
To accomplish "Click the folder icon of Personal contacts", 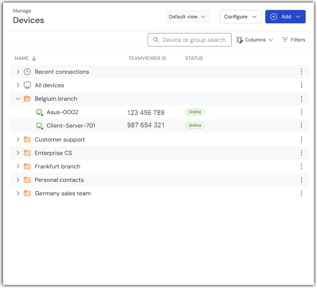I will (x=27, y=180).
